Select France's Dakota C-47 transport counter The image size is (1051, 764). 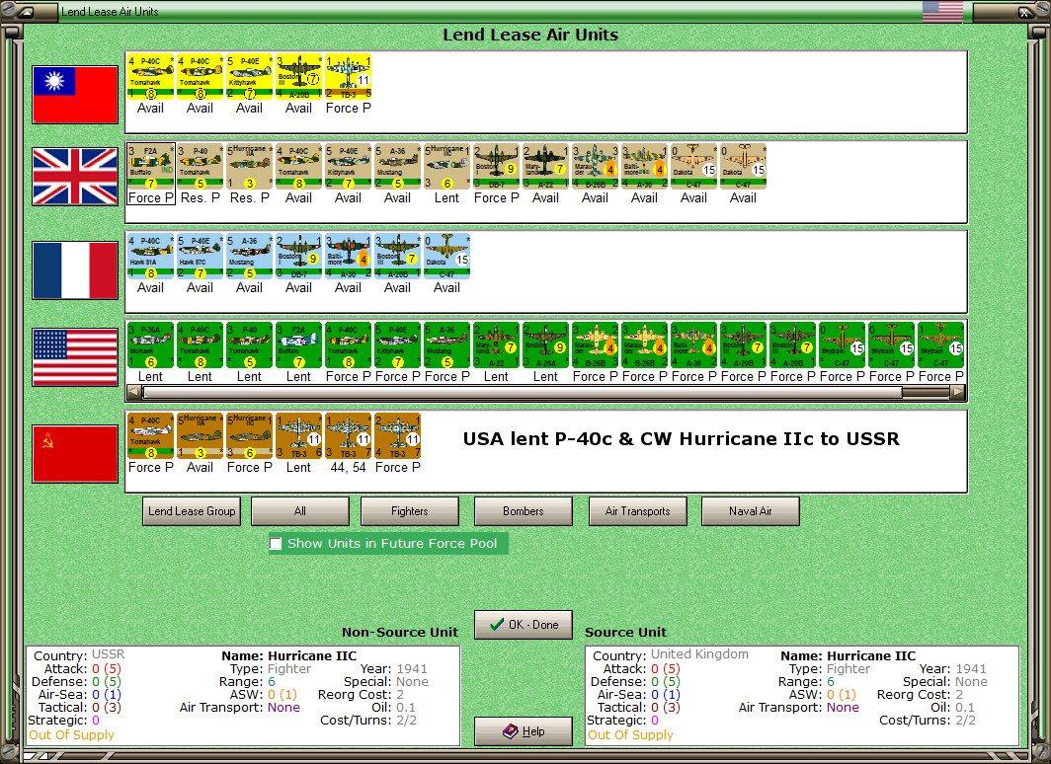point(446,256)
